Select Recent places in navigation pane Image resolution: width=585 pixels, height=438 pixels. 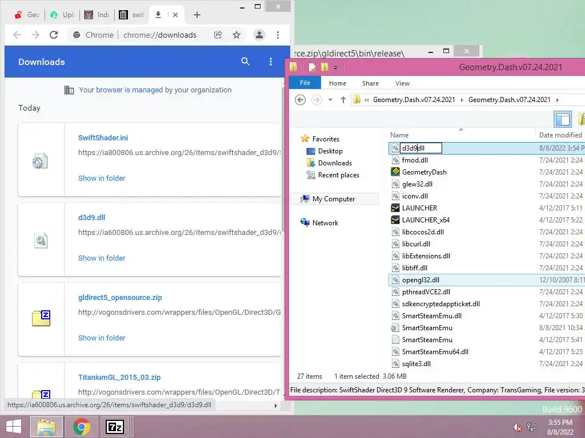[x=338, y=175]
